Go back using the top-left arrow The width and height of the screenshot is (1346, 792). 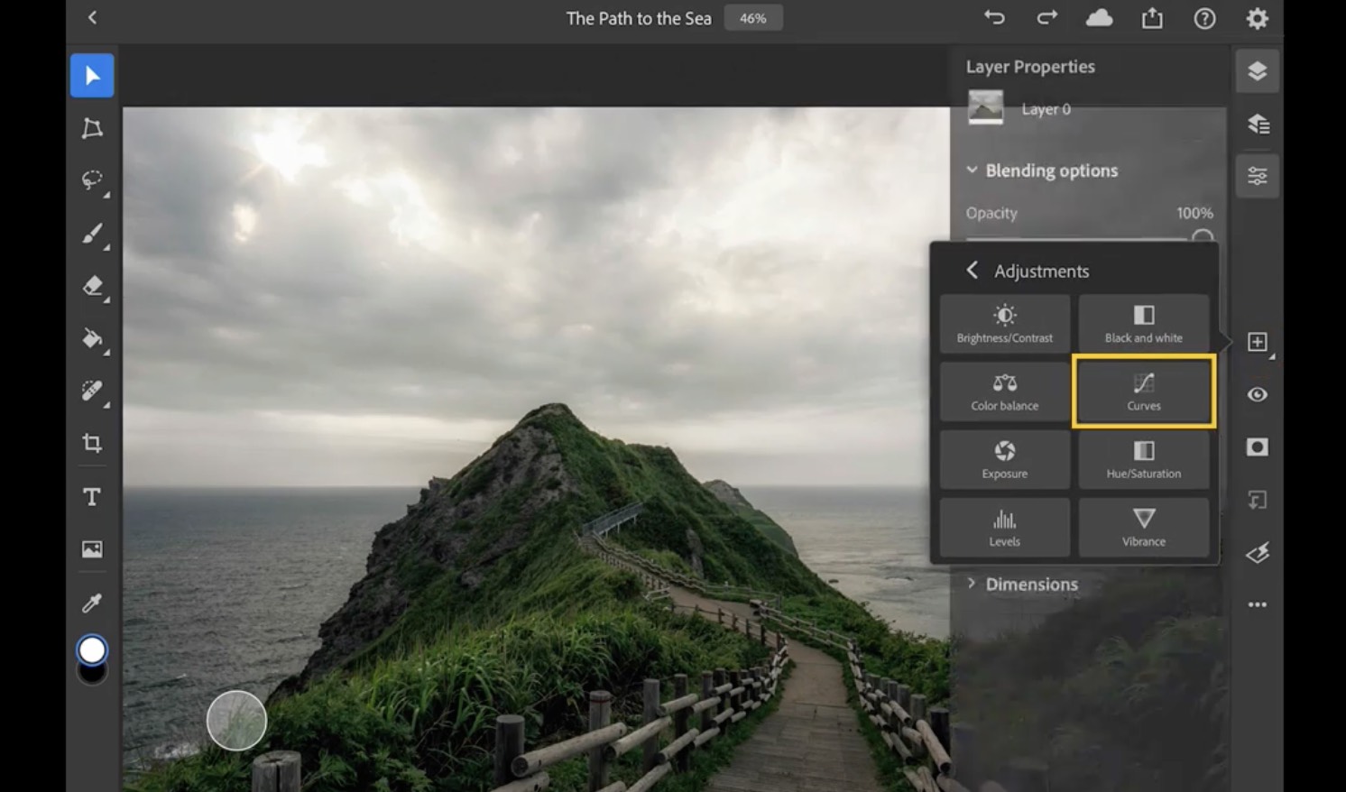[92, 17]
